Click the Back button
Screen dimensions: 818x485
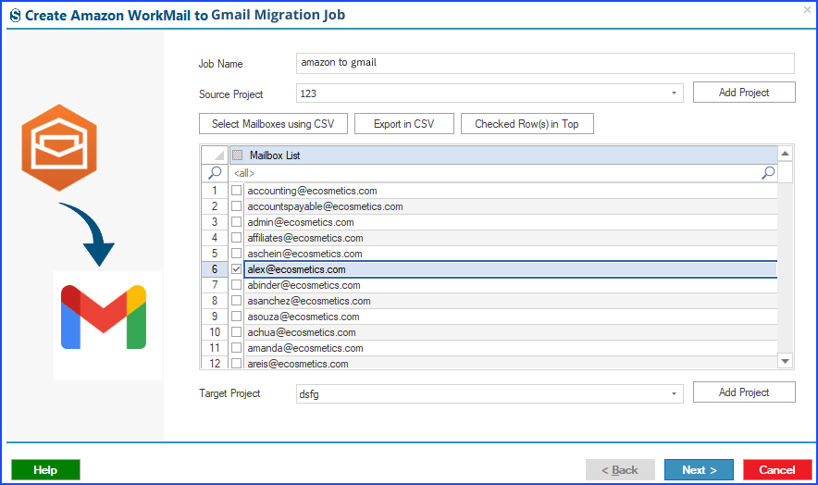pyautogui.click(x=620, y=470)
